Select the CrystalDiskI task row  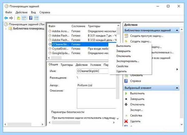pyautogui.click(x=78, y=49)
